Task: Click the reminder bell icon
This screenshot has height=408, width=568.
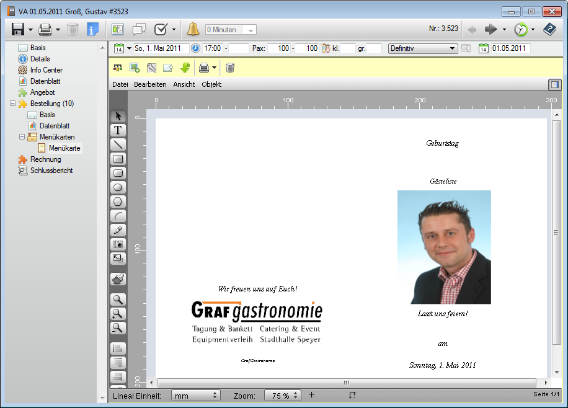Action: 193,29
